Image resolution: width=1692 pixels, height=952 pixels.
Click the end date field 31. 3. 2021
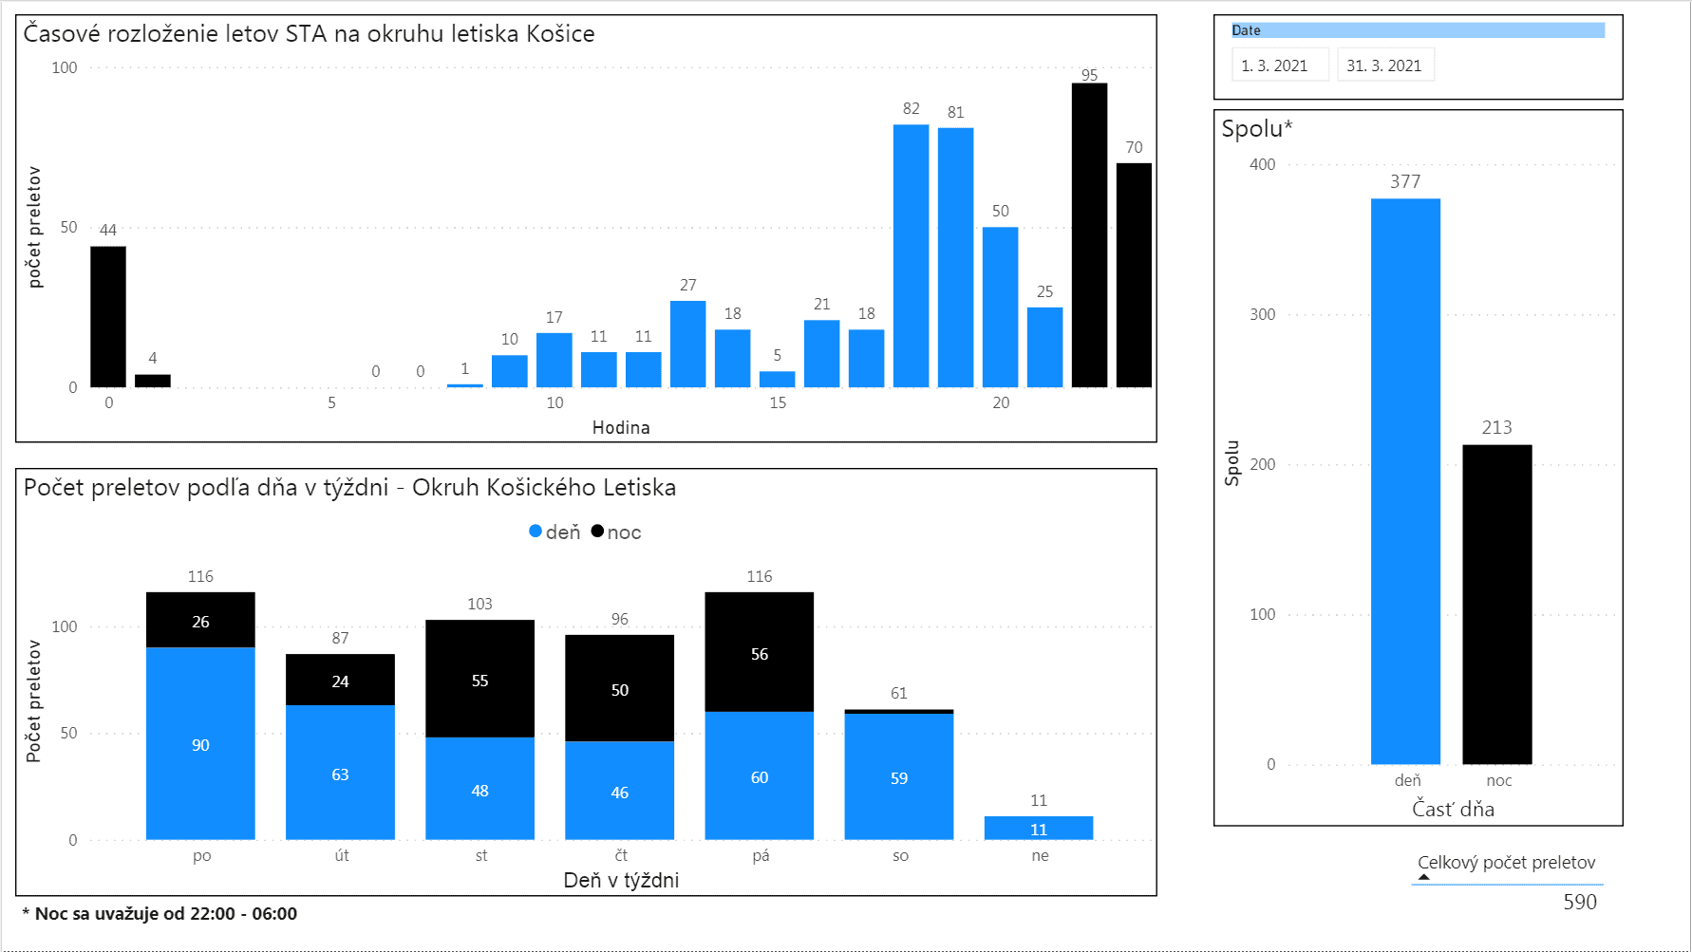tap(1384, 65)
